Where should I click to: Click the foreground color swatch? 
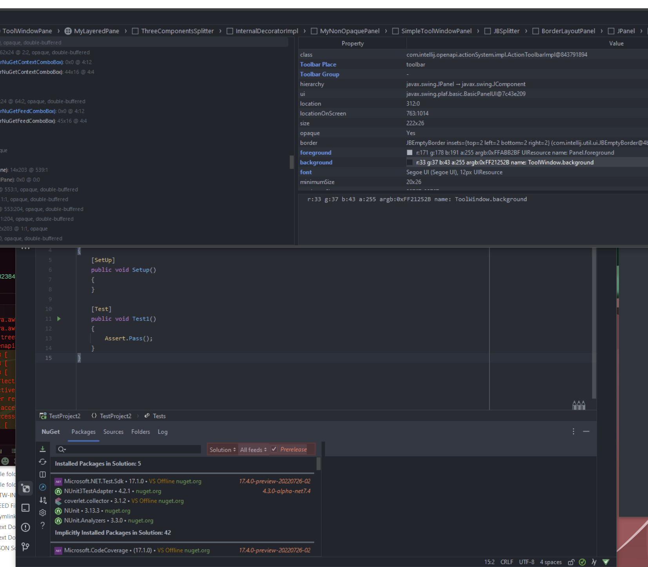[410, 152]
